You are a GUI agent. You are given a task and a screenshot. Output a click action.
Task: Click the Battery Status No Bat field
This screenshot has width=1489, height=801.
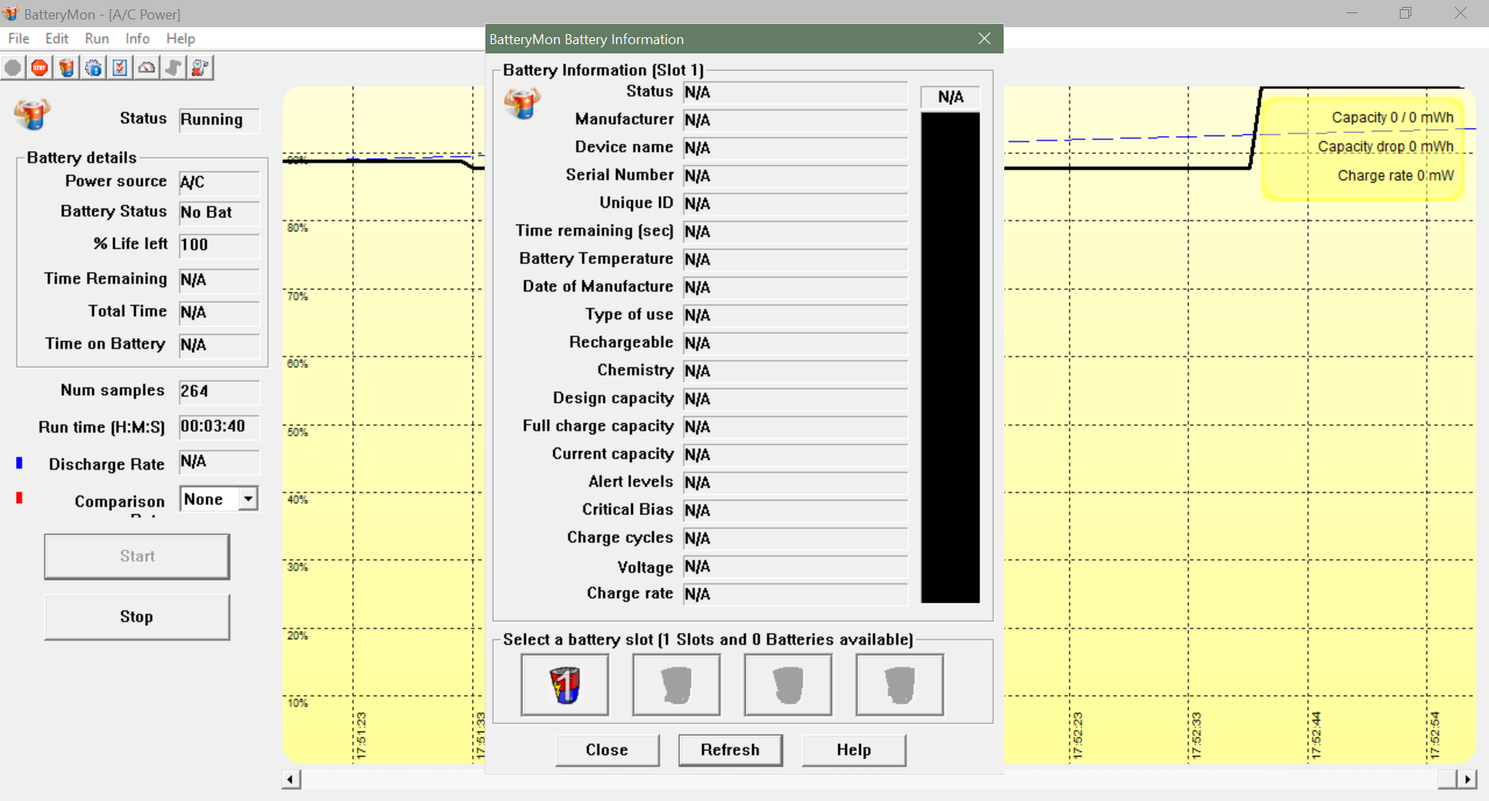coord(219,213)
